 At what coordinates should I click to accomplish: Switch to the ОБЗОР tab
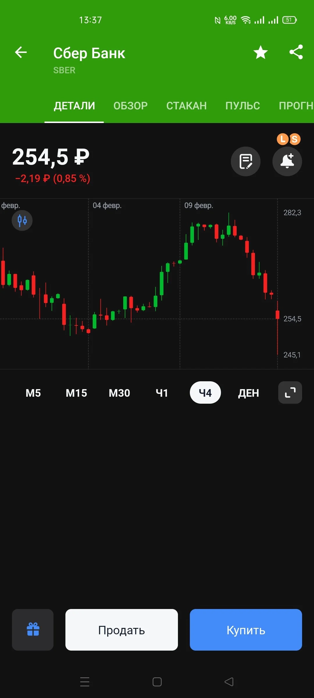pos(131,106)
